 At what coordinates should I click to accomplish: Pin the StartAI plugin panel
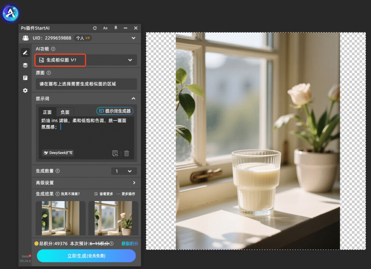pos(116,28)
